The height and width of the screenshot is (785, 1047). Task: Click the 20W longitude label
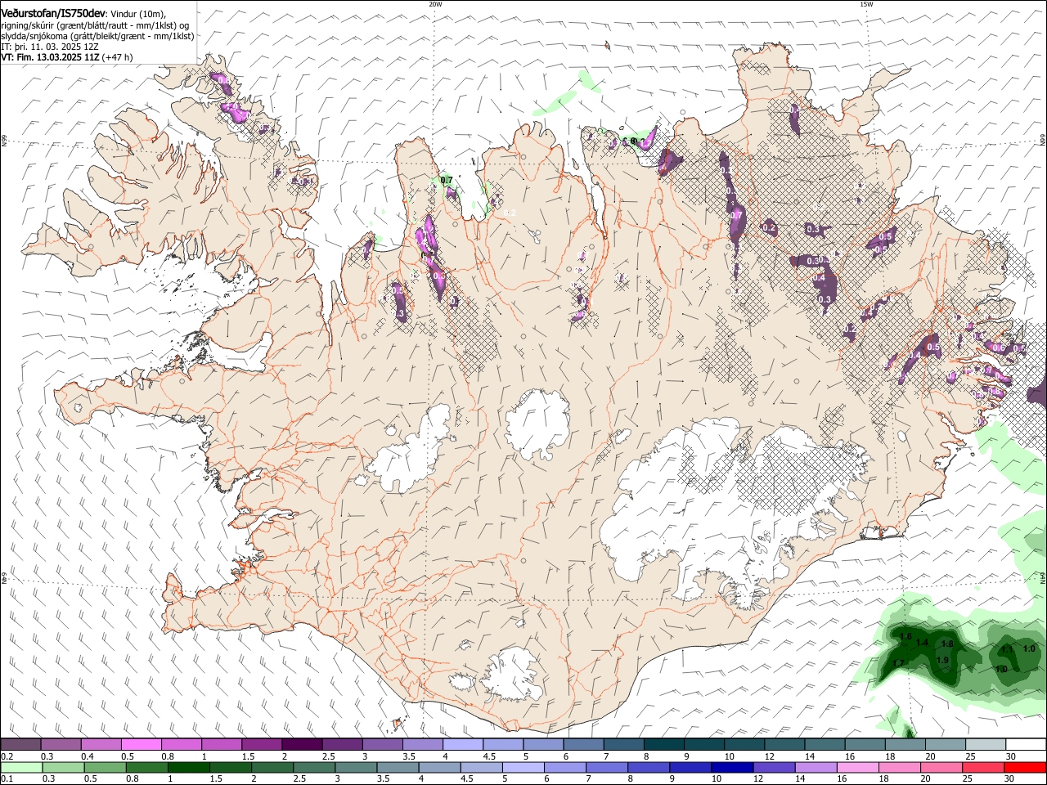click(x=435, y=4)
